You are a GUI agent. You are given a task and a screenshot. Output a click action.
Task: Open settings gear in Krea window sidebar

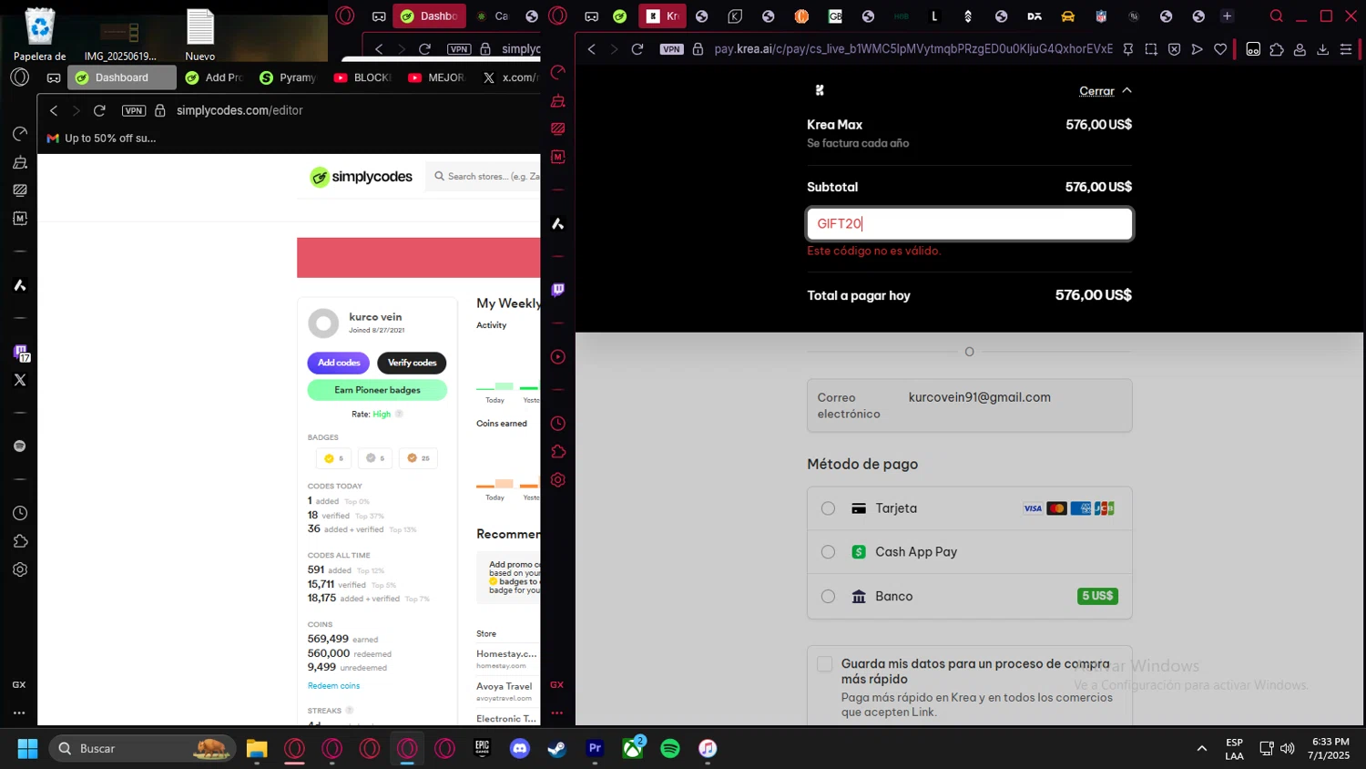(558, 480)
